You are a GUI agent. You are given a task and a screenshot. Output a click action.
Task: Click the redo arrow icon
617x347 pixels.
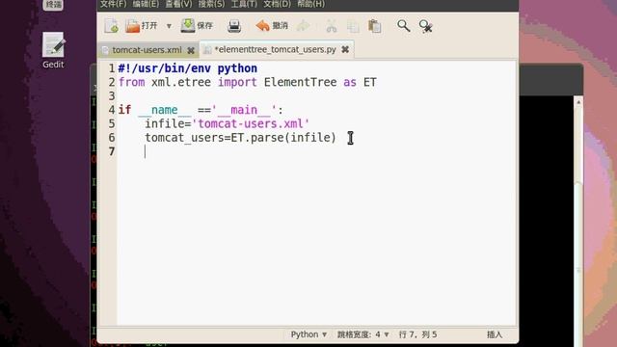pyautogui.click(x=303, y=26)
